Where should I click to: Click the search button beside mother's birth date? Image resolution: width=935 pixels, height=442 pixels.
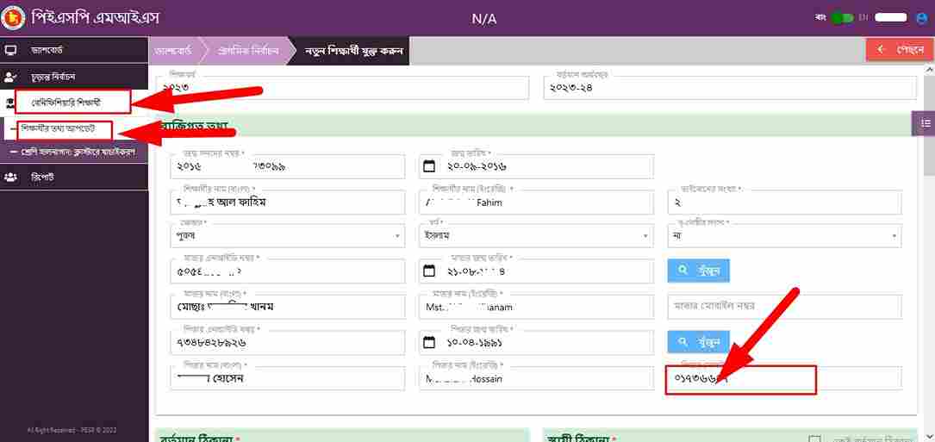click(698, 271)
